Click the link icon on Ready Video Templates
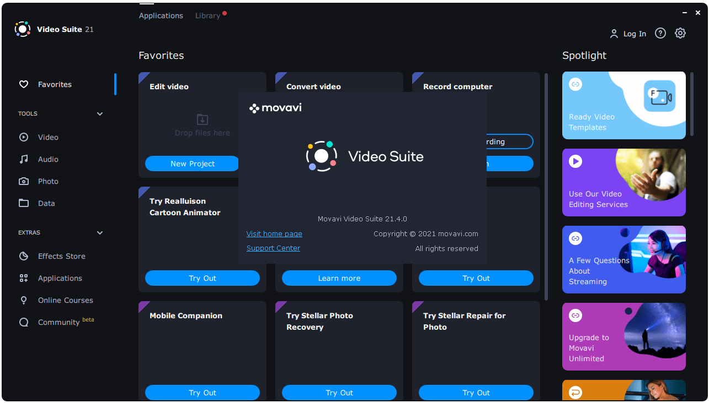 pyautogui.click(x=575, y=84)
